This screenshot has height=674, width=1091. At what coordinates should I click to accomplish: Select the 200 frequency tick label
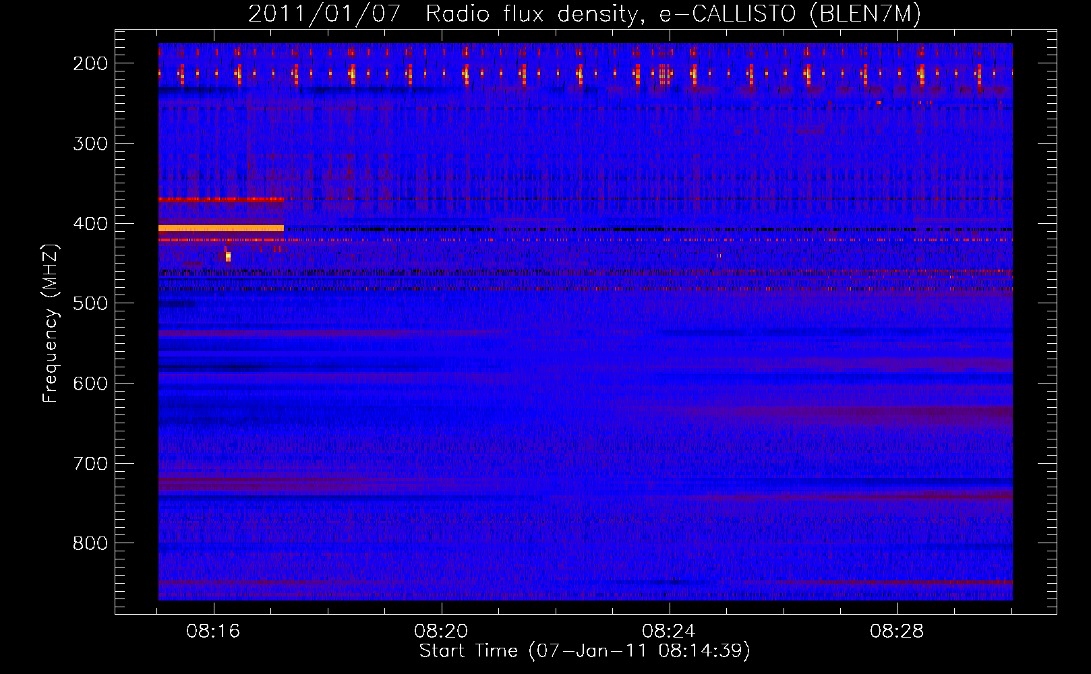pos(90,63)
